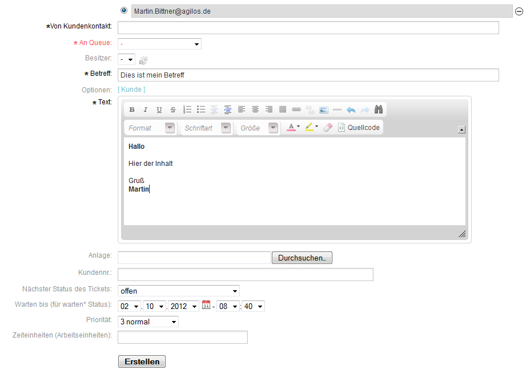Open the Besitzer dropdown
The width and height of the screenshot is (526, 374).
tap(126, 60)
